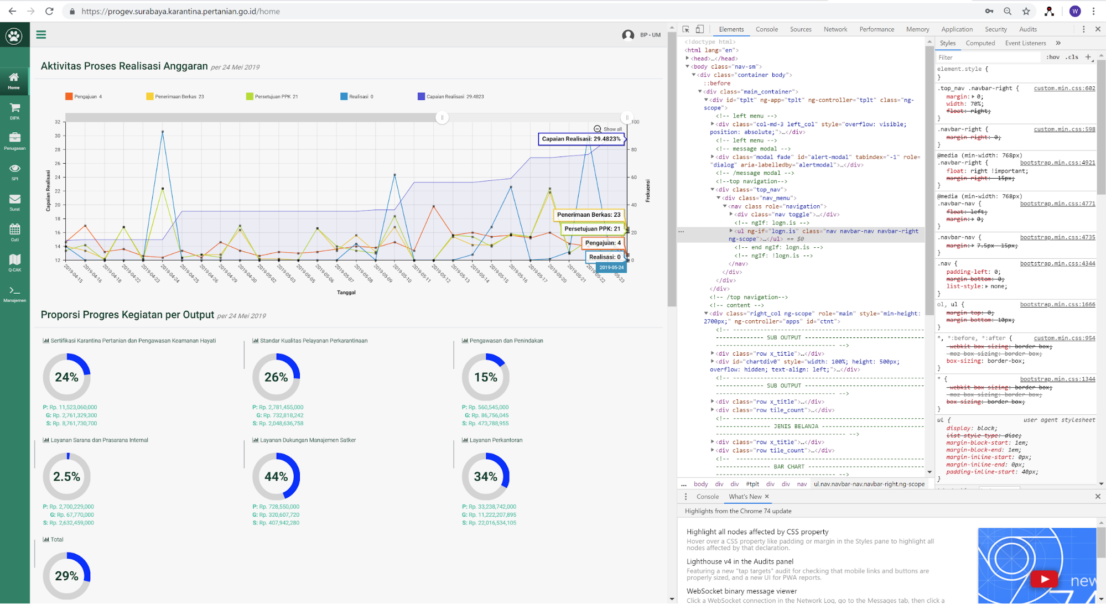Expand the head element in DOM tree
The image size is (1106, 604).
coord(688,59)
